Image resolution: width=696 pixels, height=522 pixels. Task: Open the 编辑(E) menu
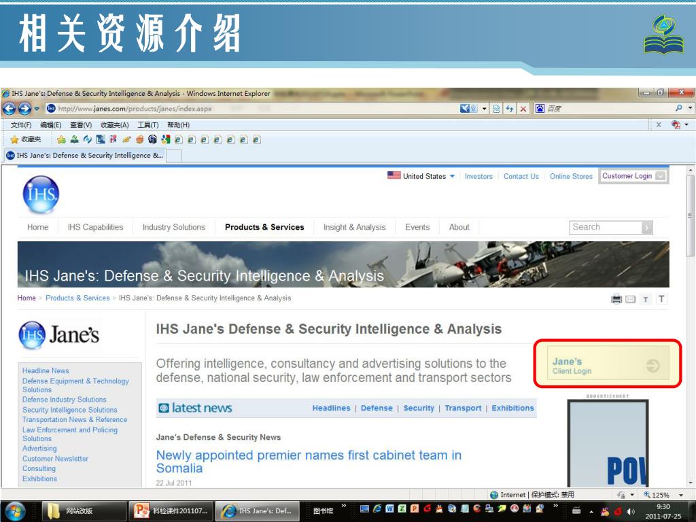click(x=50, y=125)
